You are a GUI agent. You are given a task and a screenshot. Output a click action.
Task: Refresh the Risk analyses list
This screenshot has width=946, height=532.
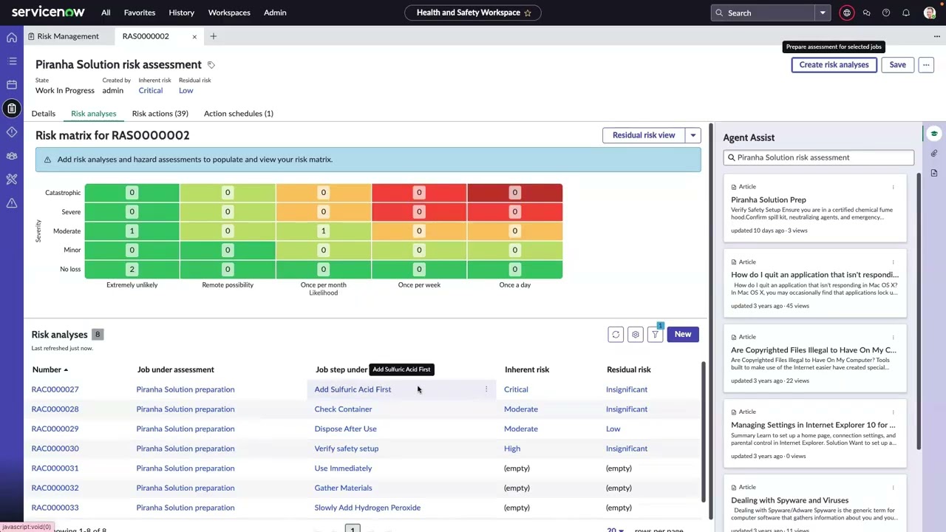[616, 335]
